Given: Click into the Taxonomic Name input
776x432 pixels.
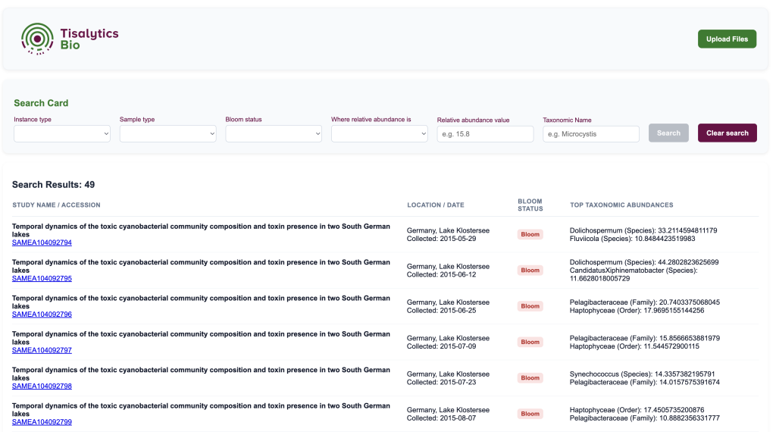Looking at the screenshot, I should pos(590,133).
